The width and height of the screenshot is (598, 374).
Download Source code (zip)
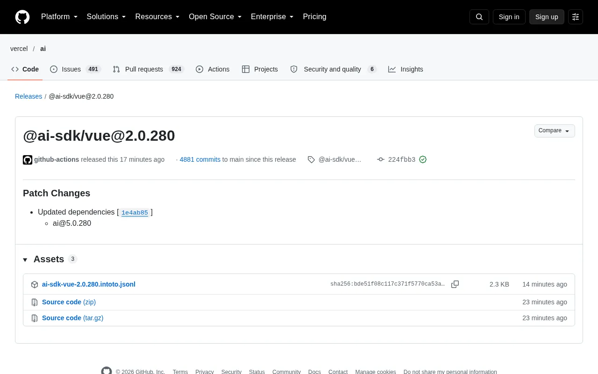coord(69,302)
